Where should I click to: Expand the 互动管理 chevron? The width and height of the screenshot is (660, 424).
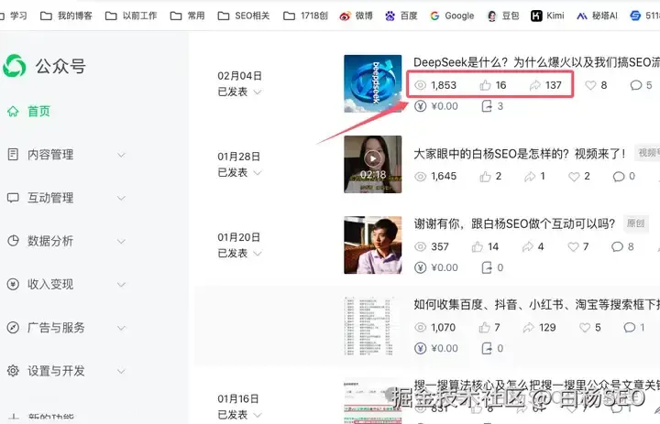(121, 198)
